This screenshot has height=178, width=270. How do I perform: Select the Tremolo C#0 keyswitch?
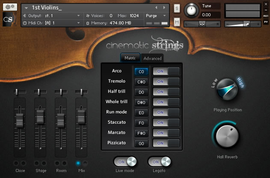click(141, 82)
